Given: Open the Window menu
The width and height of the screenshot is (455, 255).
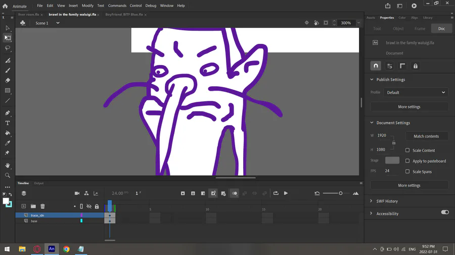Looking at the screenshot, I should coord(166,6).
